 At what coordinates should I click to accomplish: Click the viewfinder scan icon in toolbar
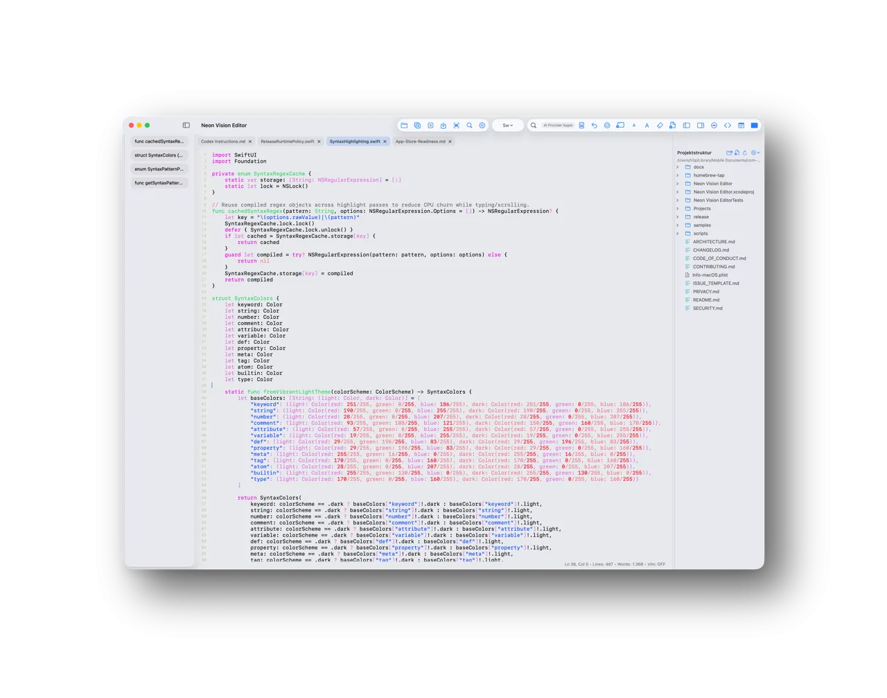tap(456, 125)
